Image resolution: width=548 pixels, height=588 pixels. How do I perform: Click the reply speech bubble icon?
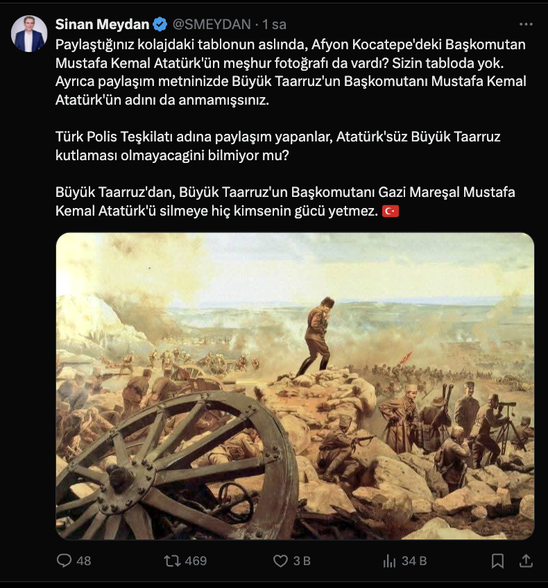pos(64,561)
